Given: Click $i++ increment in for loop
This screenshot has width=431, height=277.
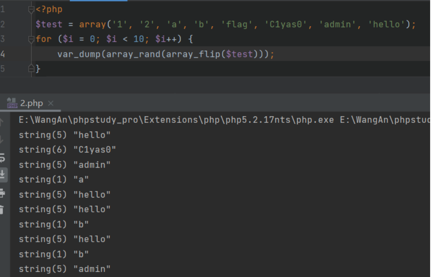Looking at the screenshot, I should (166, 39).
